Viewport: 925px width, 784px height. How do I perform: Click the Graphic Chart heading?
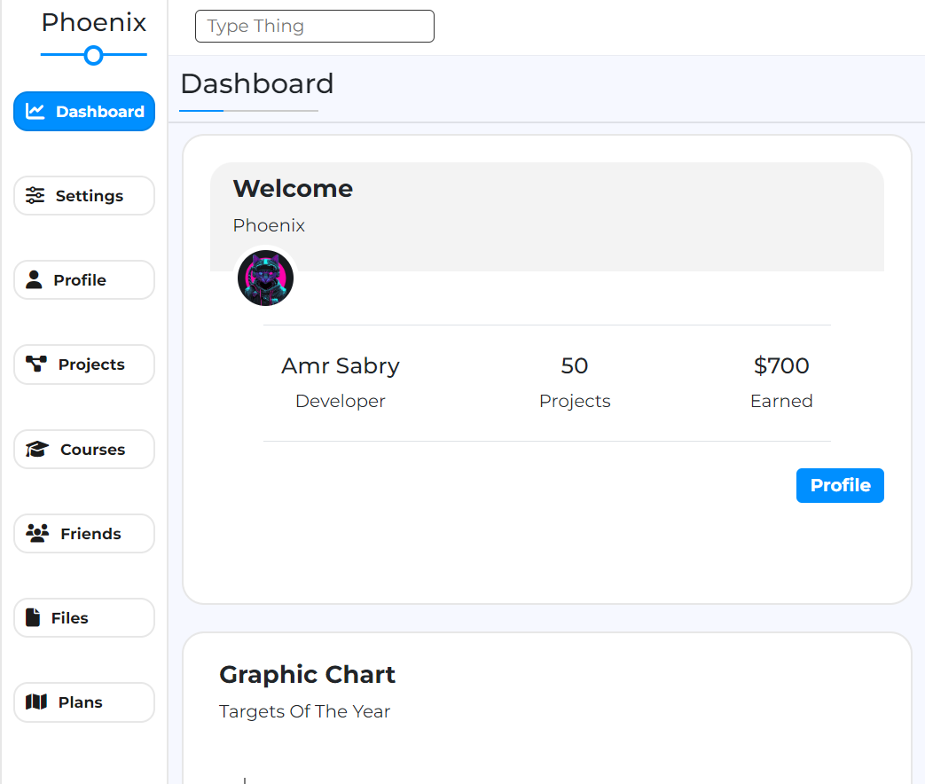[308, 674]
